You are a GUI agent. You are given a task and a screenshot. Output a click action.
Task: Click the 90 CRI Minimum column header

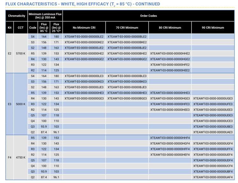213,28
